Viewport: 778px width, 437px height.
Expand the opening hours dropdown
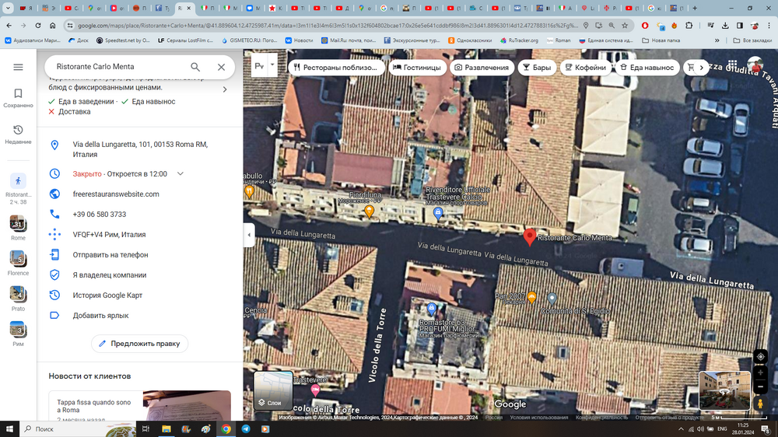click(x=180, y=173)
